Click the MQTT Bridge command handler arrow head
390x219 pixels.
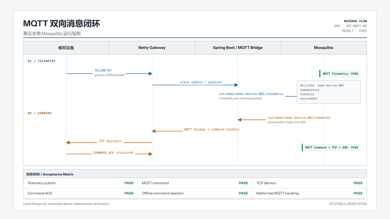pos(154,131)
